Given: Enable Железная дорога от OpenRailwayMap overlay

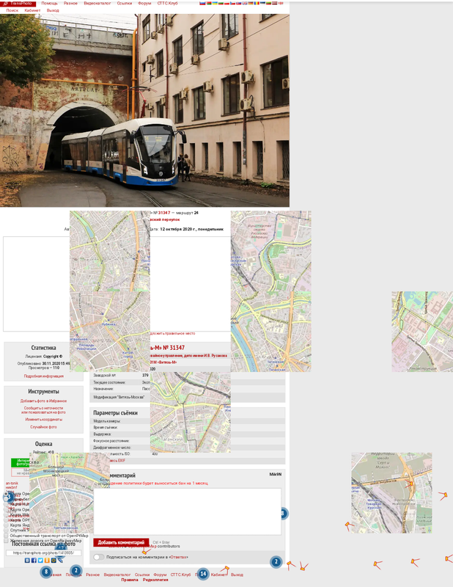Looking at the screenshot, I should click(6, 541).
